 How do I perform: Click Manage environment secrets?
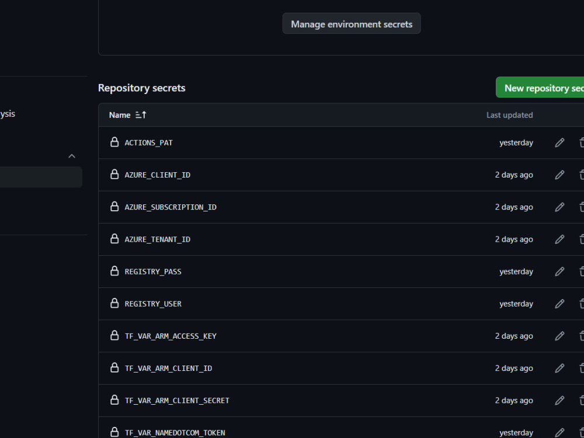point(351,23)
